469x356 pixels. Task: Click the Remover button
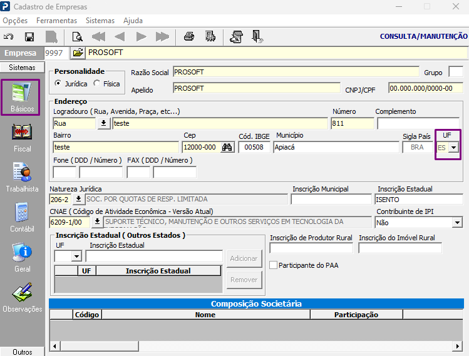point(244,280)
